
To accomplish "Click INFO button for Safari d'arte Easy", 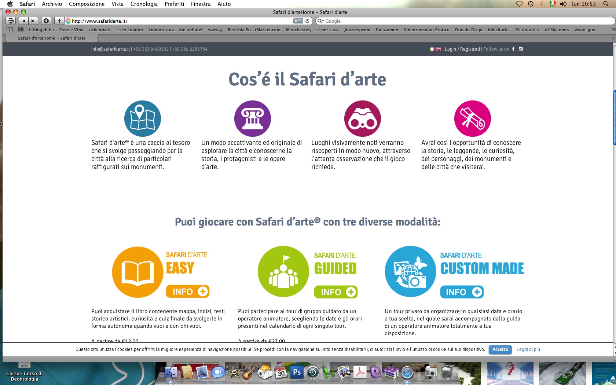I will pos(188,291).
